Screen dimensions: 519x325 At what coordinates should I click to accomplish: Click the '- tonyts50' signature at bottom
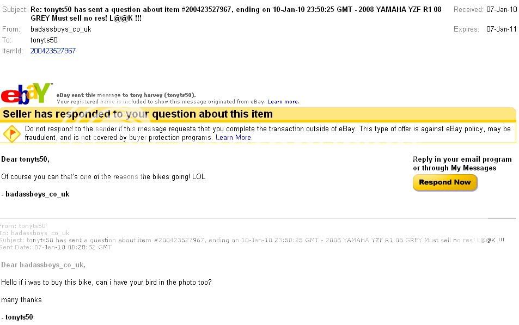pos(17,317)
